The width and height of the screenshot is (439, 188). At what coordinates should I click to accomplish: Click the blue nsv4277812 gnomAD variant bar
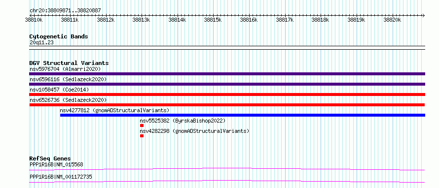coord(243,115)
